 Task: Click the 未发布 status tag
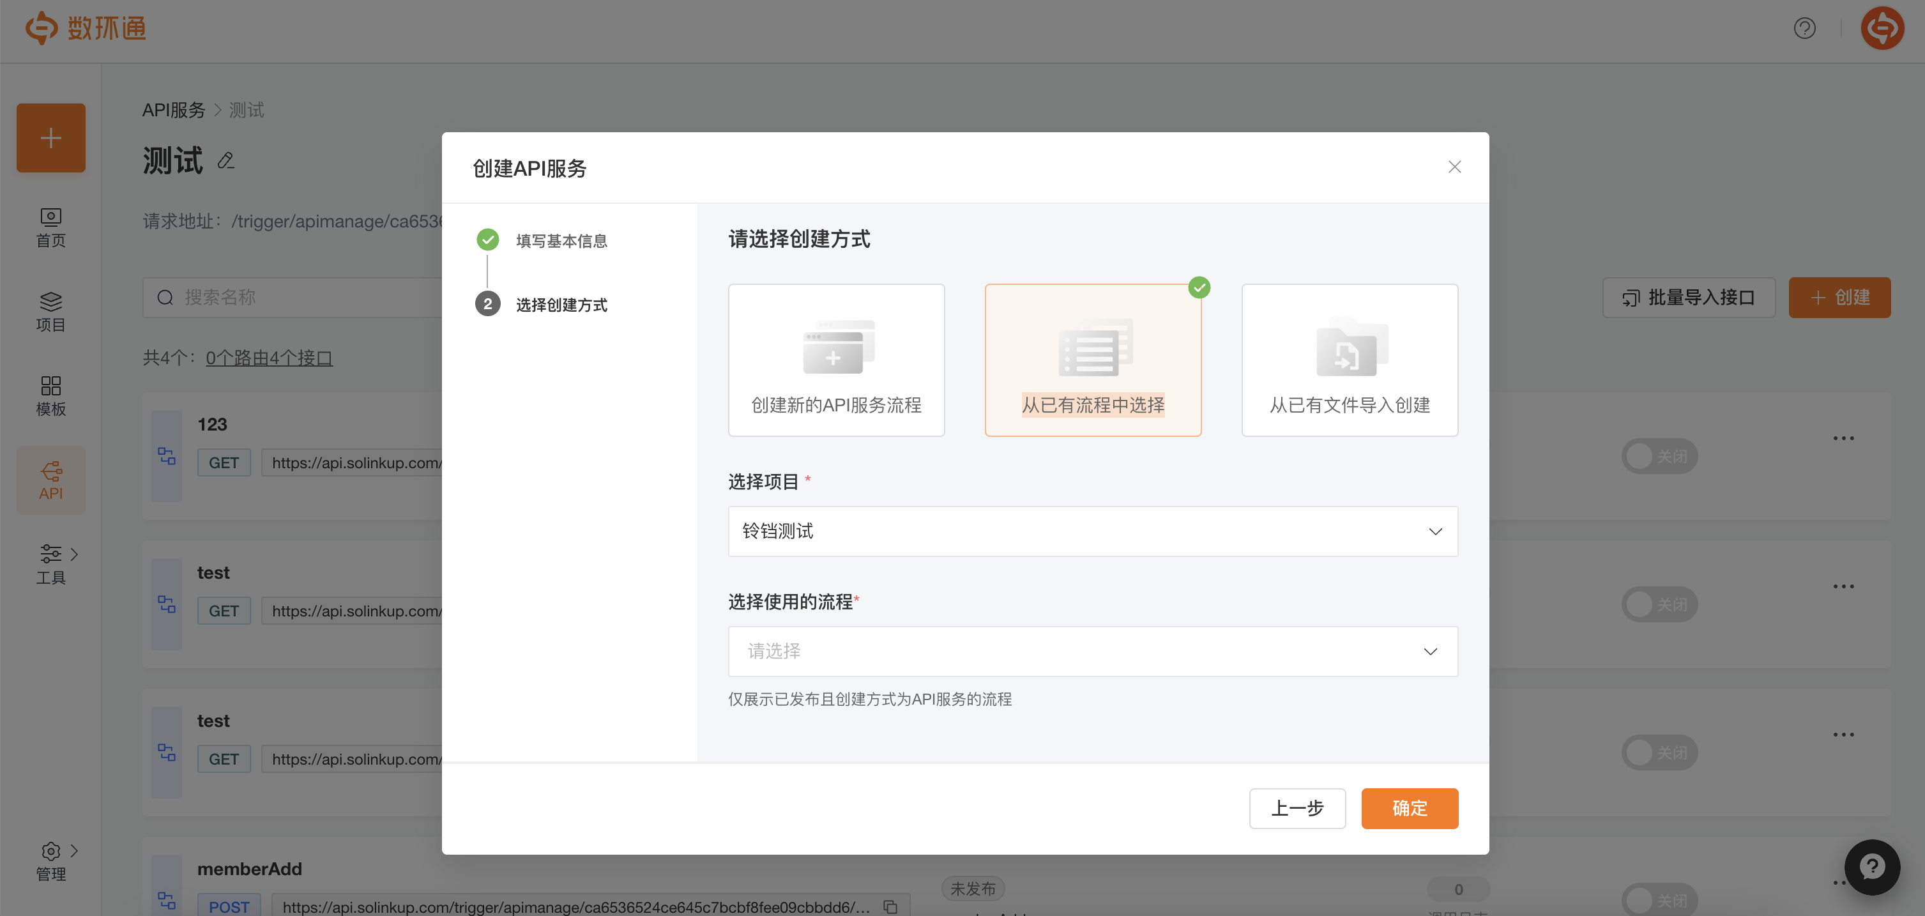point(973,889)
